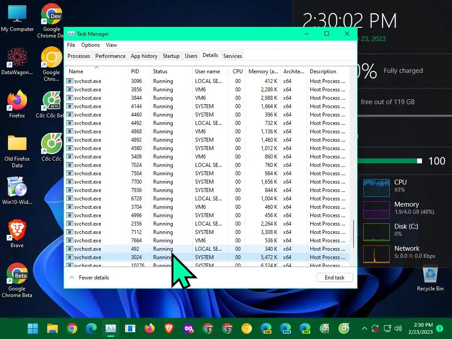452x339 pixels.
Task: Click the Network graph widget
Action: pos(376,254)
